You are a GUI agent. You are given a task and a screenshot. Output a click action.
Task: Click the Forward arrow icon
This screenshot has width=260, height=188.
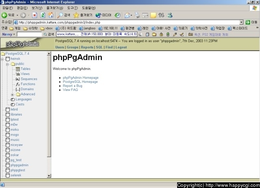tap(23, 15)
